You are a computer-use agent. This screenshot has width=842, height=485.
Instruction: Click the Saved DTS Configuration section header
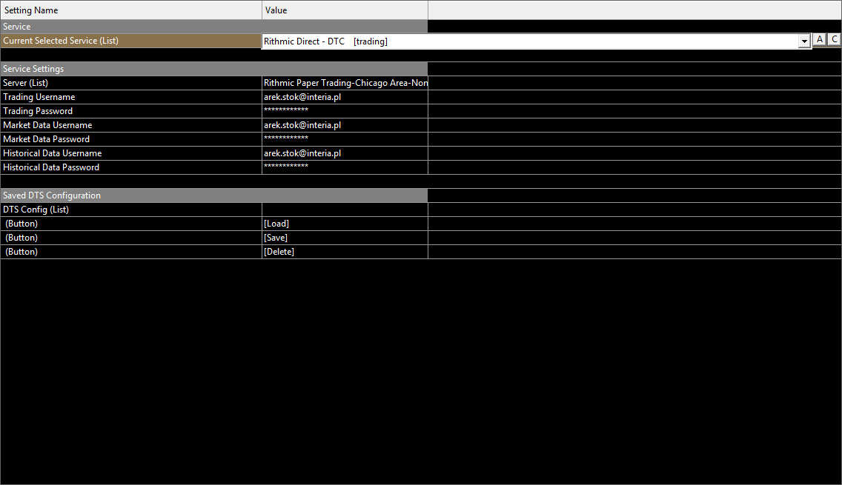tap(213, 195)
